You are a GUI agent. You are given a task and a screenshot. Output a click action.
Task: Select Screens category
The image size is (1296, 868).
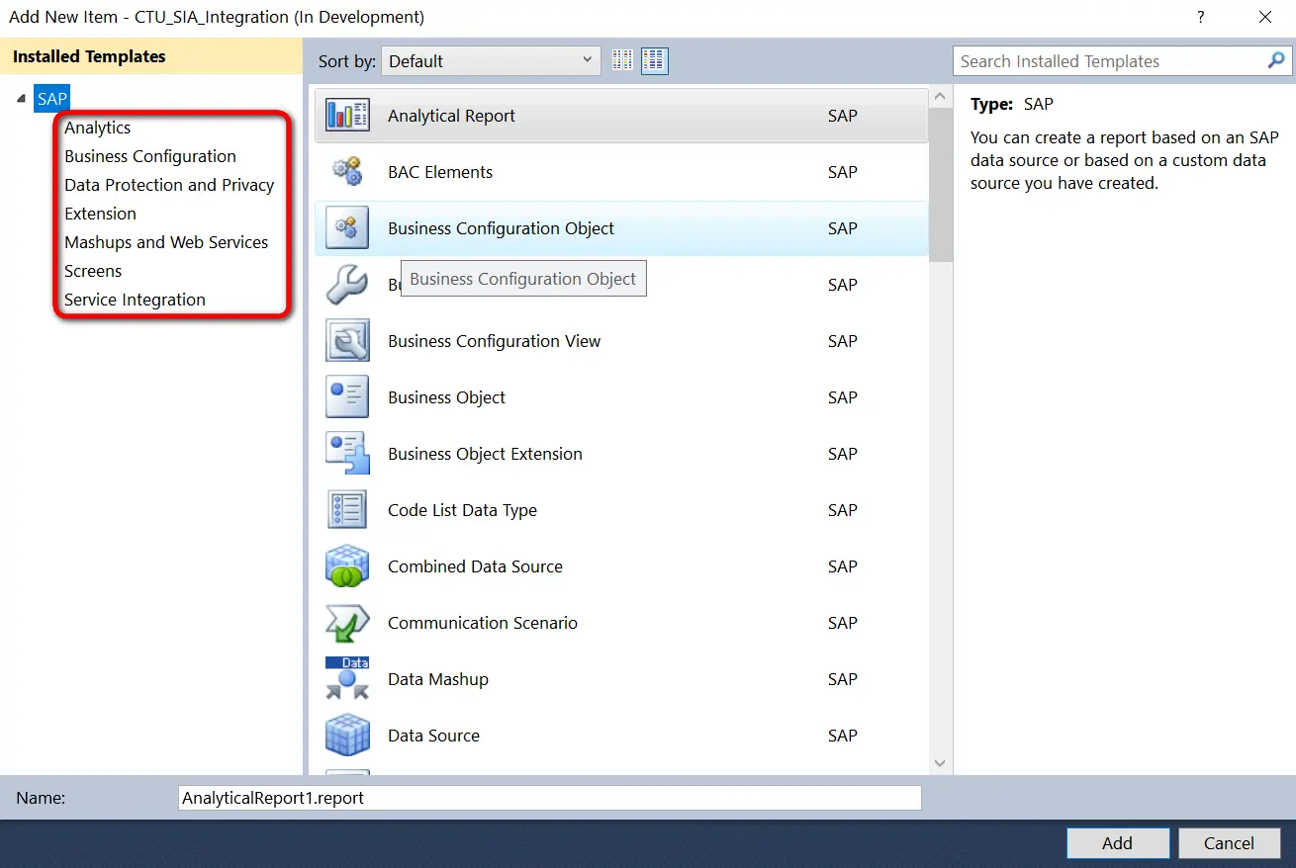click(93, 271)
